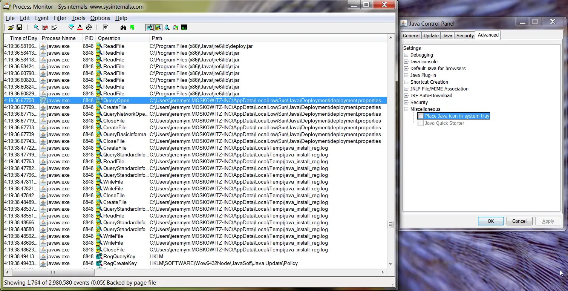Click the Java Control Panel title bar icon
This screenshot has height=291, width=568.
pyautogui.click(x=404, y=23)
